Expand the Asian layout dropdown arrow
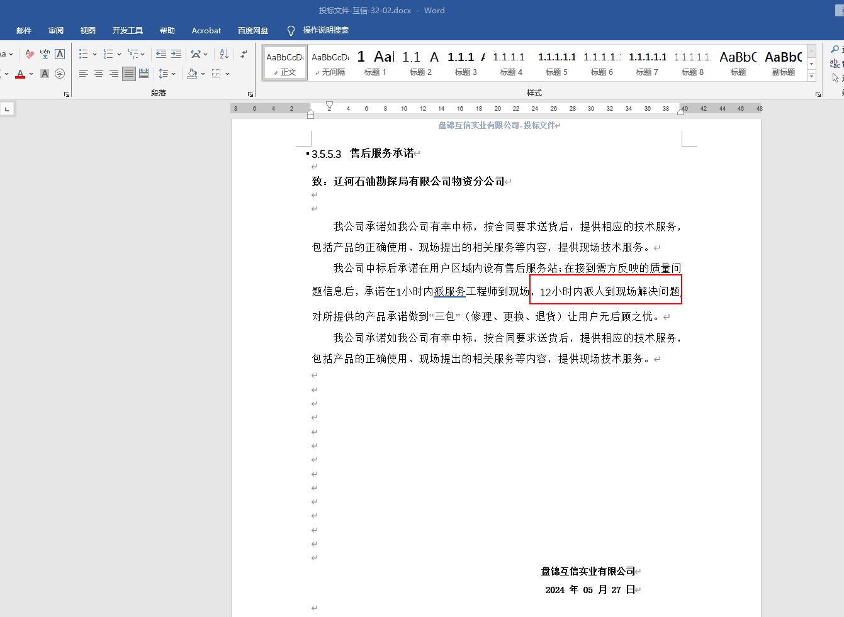 206,54
